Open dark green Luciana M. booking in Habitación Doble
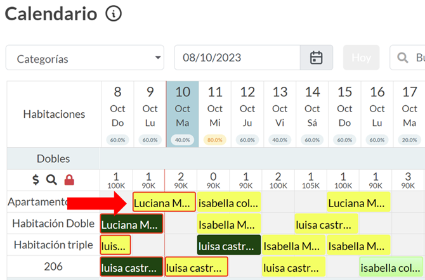Screen dimensions: 425x280 (131, 224)
